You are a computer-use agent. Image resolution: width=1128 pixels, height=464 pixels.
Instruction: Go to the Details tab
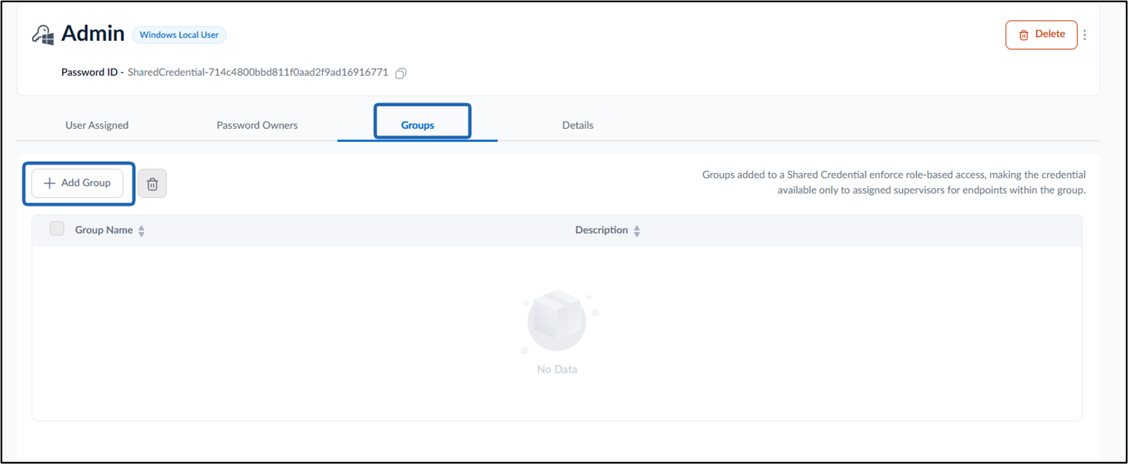pyautogui.click(x=577, y=125)
